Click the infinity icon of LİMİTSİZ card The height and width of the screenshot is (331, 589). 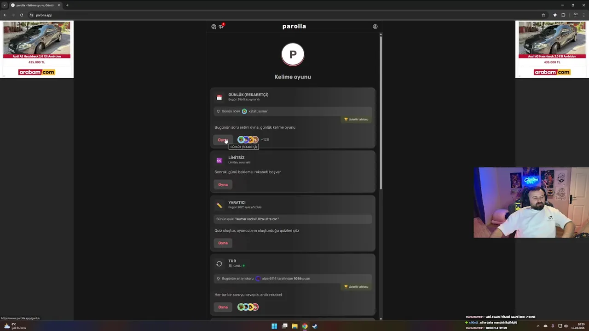tap(219, 160)
